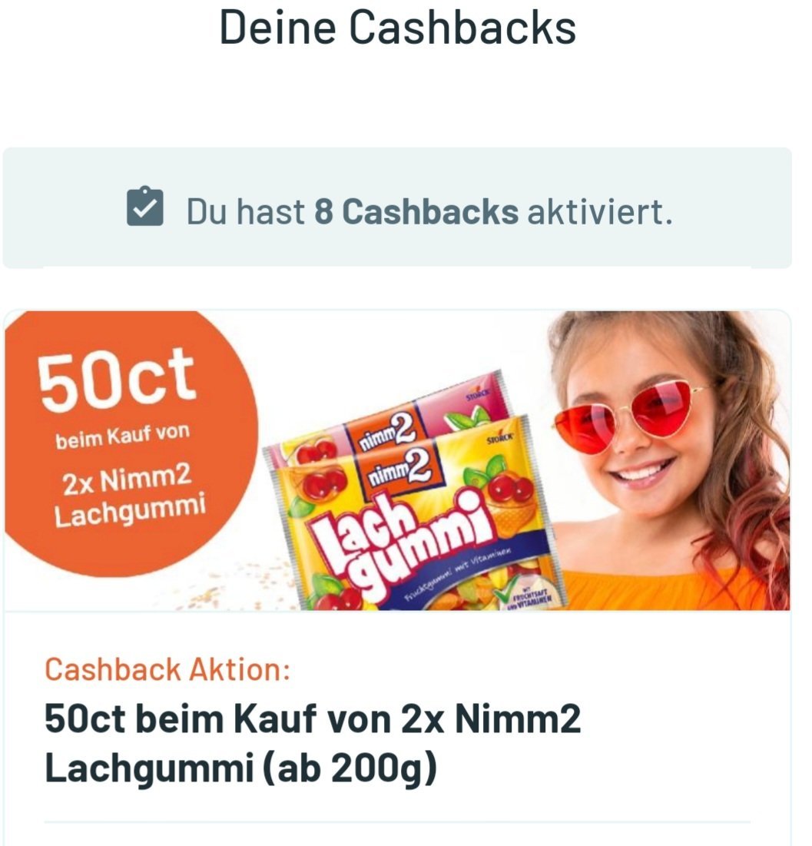
Task: Tap the large '50ct' badge text
Action: tap(115, 377)
